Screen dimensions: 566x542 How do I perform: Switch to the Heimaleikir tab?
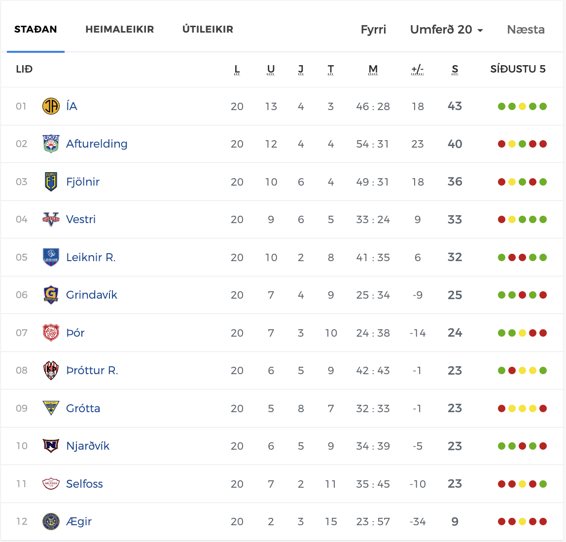(x=120, y=30)
